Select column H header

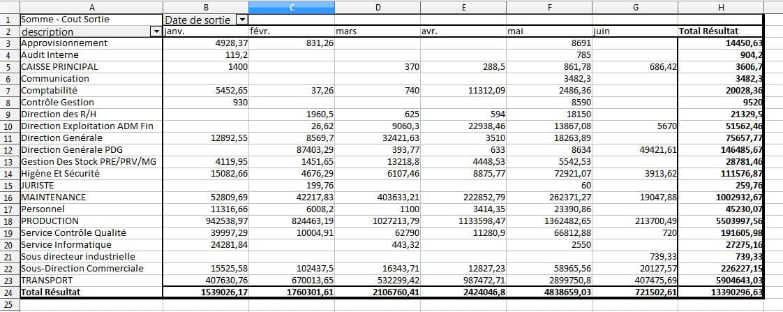tap(721, 7)
